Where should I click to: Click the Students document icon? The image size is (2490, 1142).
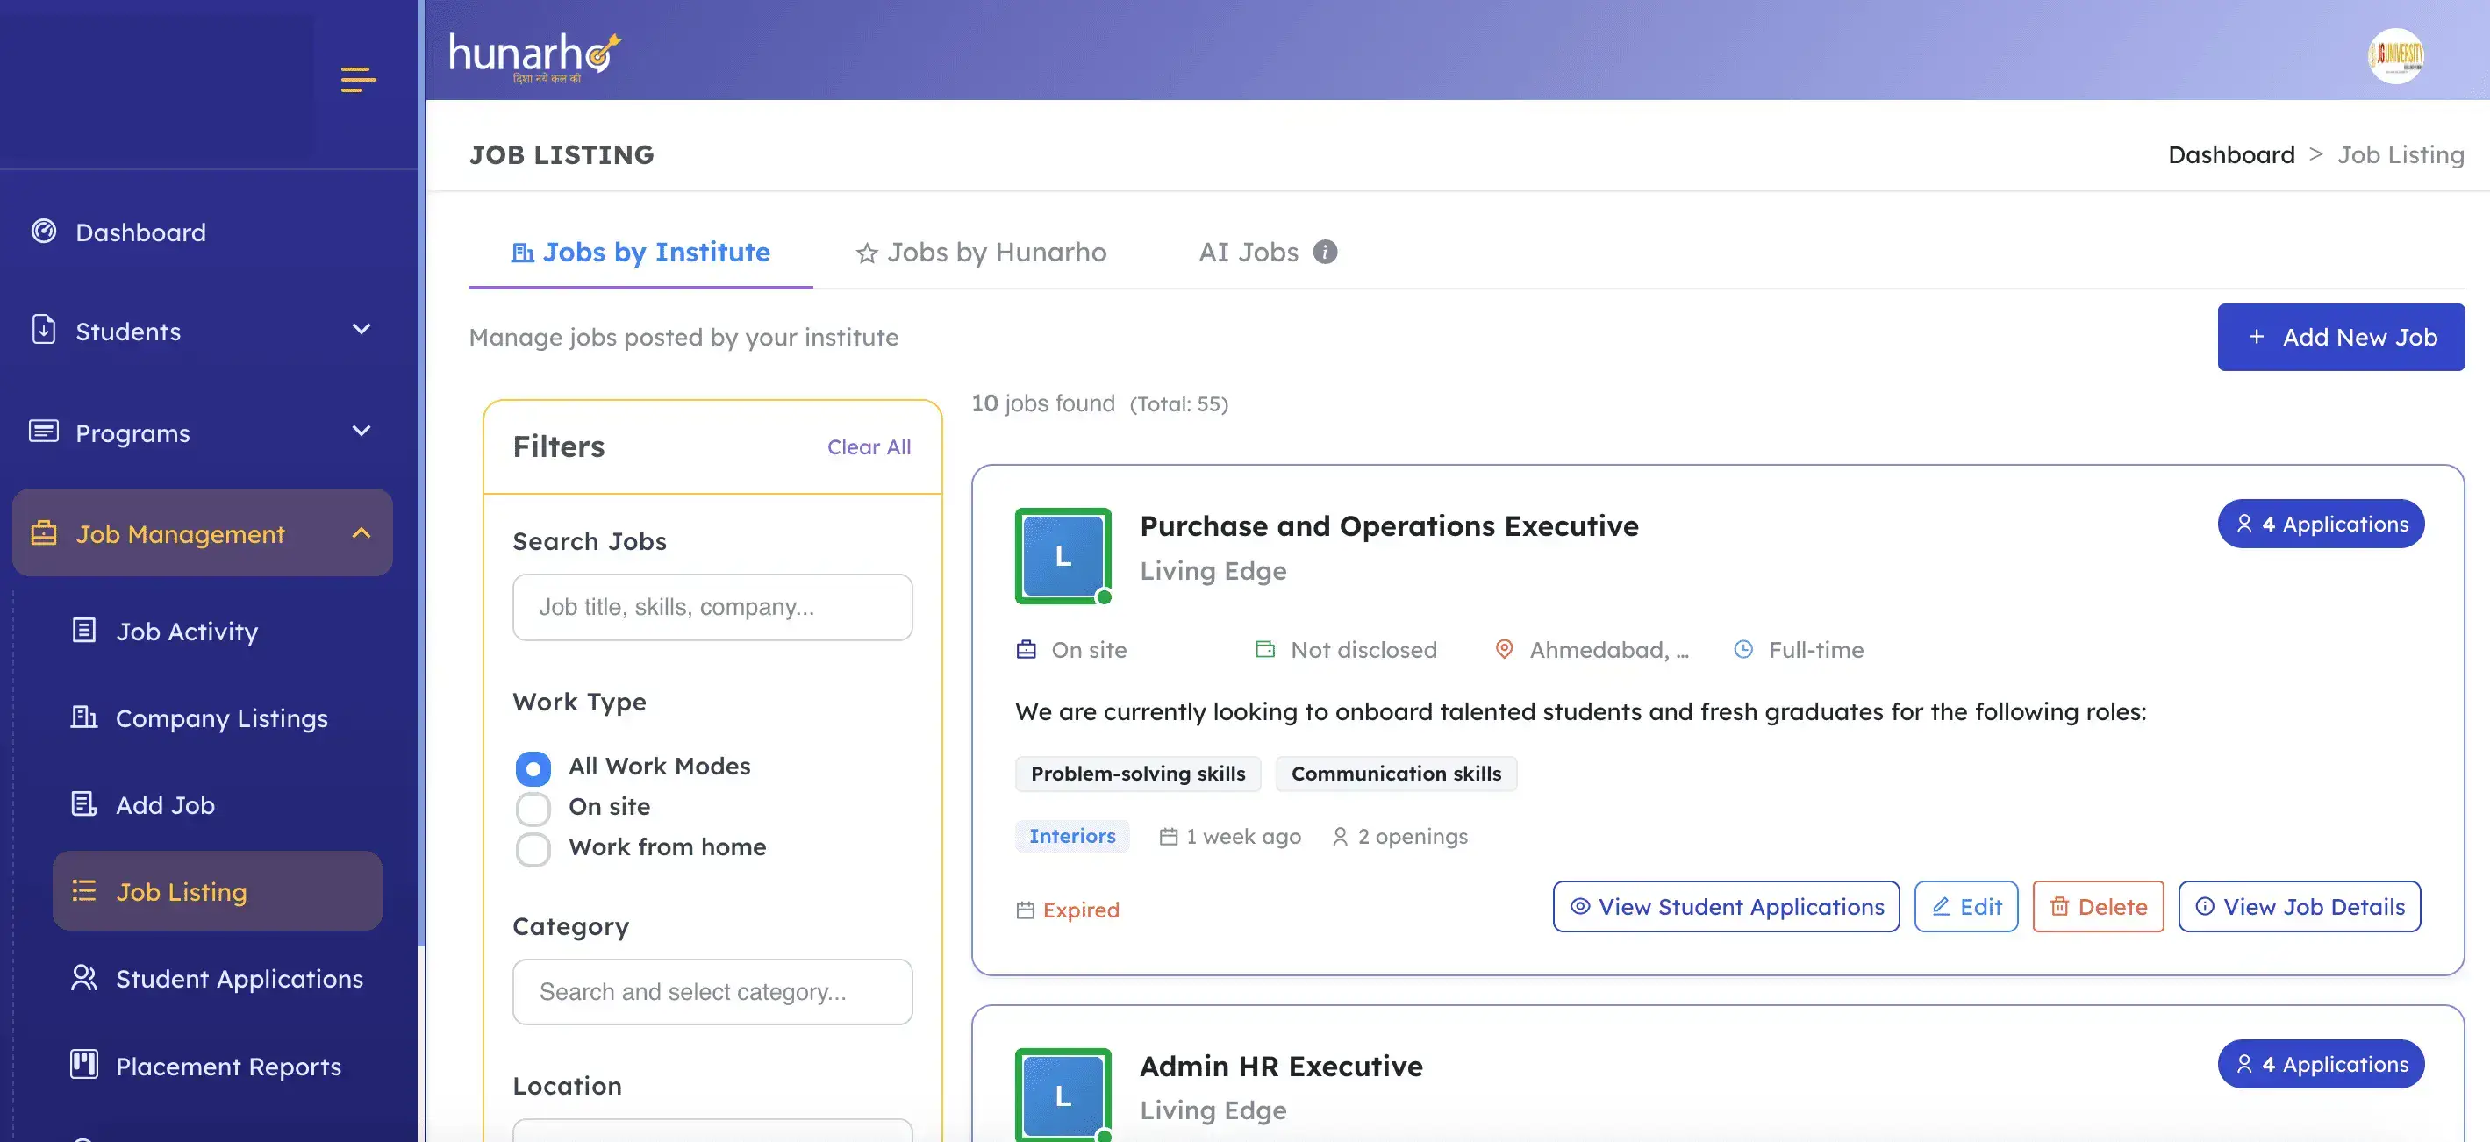point(44,330)
